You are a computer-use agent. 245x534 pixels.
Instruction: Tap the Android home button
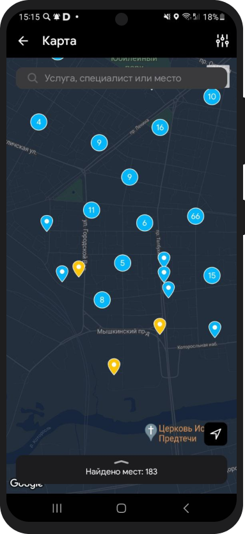(x=122, y=508)
